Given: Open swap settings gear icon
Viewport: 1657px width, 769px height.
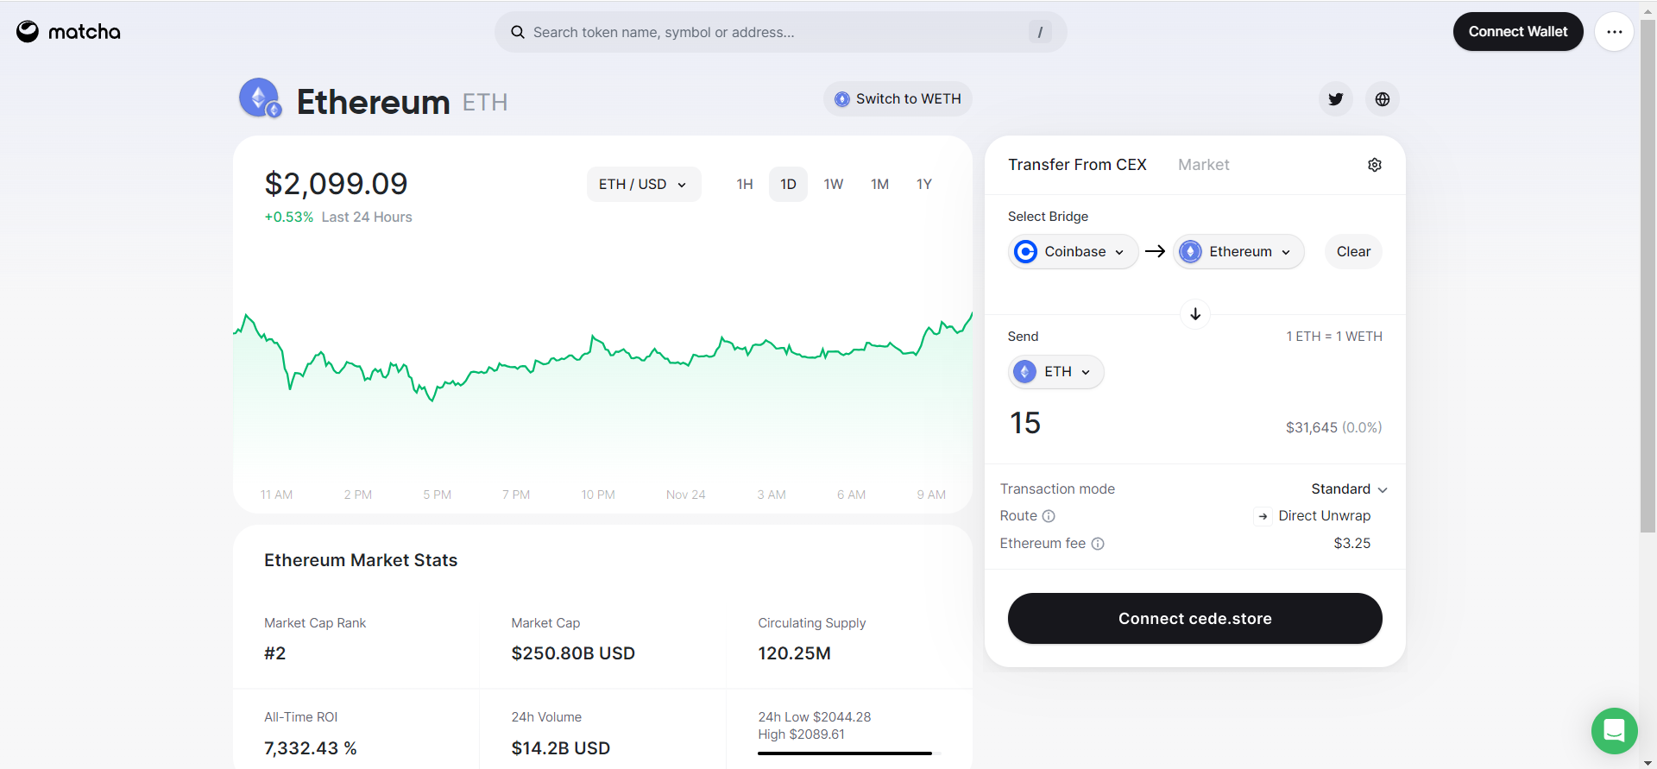Looking at the screenshot, I should pos(1374,165).
